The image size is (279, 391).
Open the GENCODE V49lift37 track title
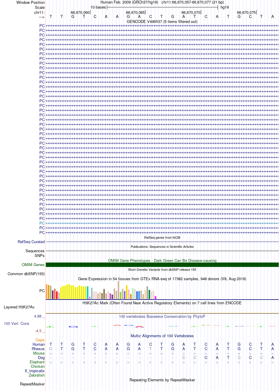tap(162, 21)
